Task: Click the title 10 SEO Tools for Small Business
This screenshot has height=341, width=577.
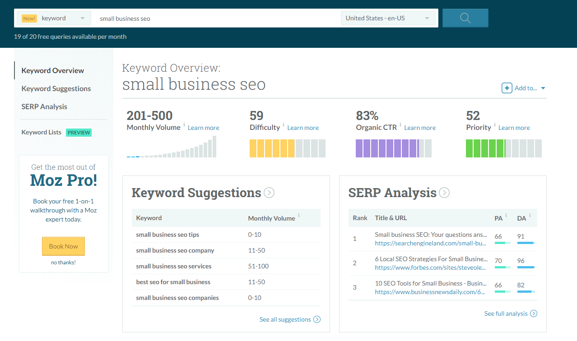Action: [x=431, y=283]
